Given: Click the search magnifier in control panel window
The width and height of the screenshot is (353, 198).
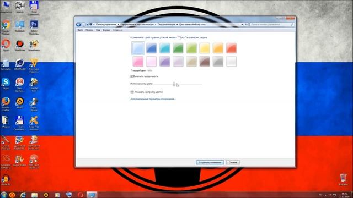Looking at the screenshot, I should [292, 24].
